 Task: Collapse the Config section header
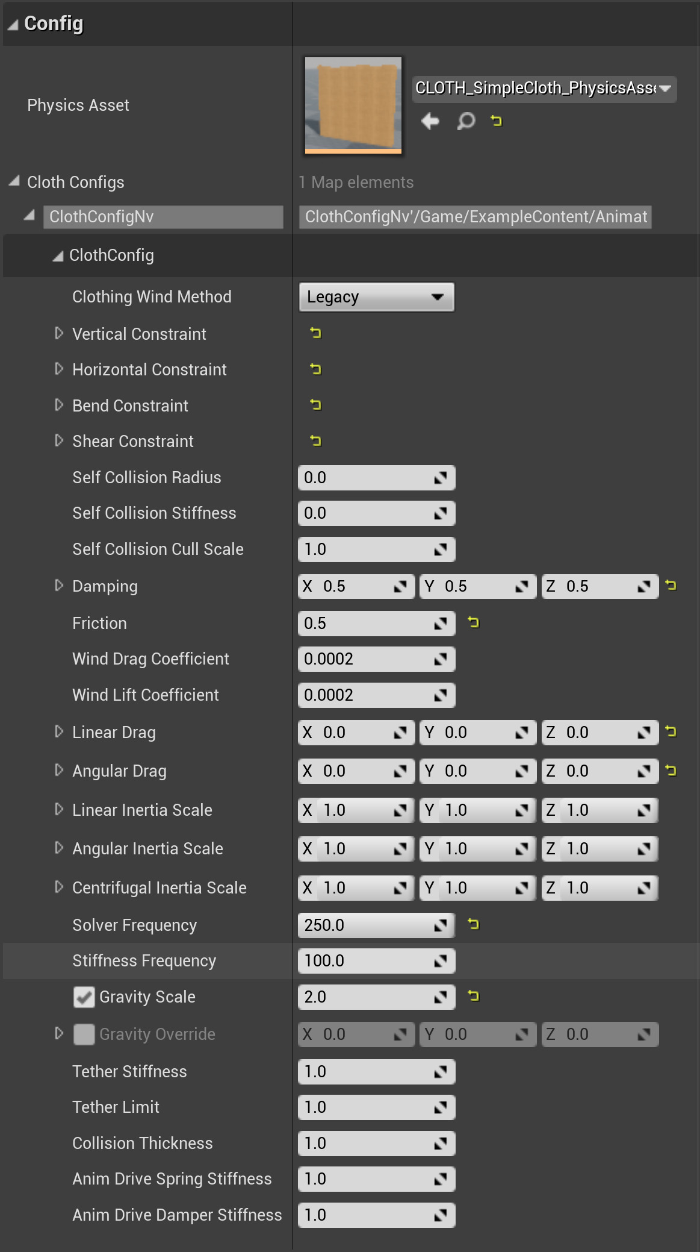13,24
